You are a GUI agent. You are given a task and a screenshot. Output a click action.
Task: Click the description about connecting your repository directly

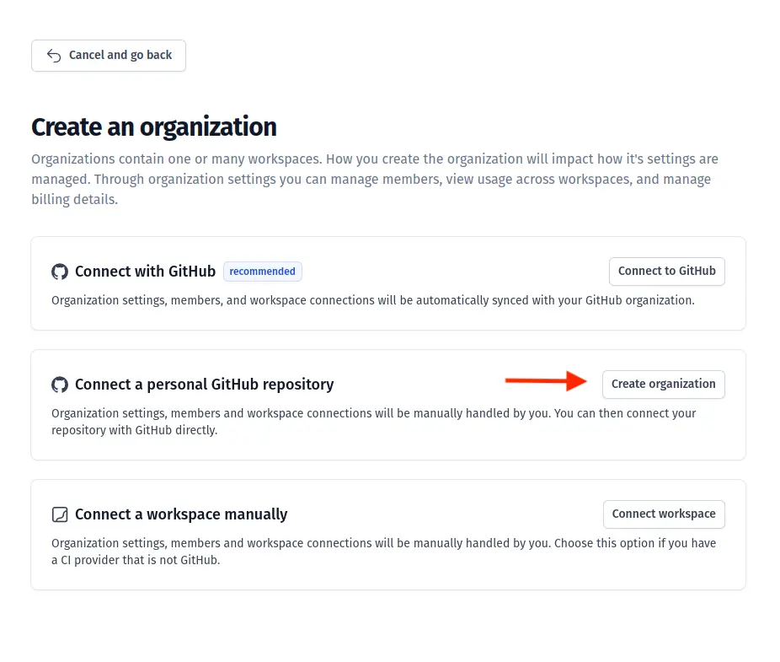[374, 422]
